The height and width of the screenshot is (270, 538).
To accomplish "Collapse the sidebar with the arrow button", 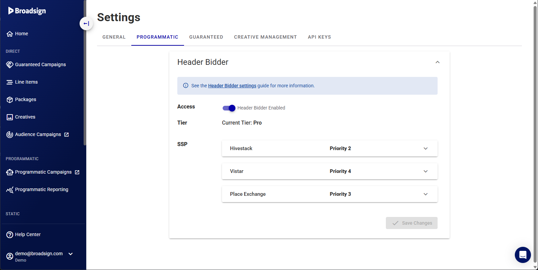I will [x=86, y=24].
